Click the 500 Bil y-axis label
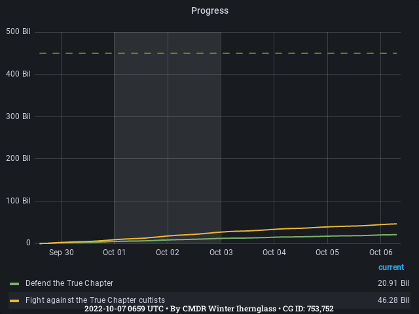Image resolution: width=419 pixels, height=314 pixels. tap(18, 31)
